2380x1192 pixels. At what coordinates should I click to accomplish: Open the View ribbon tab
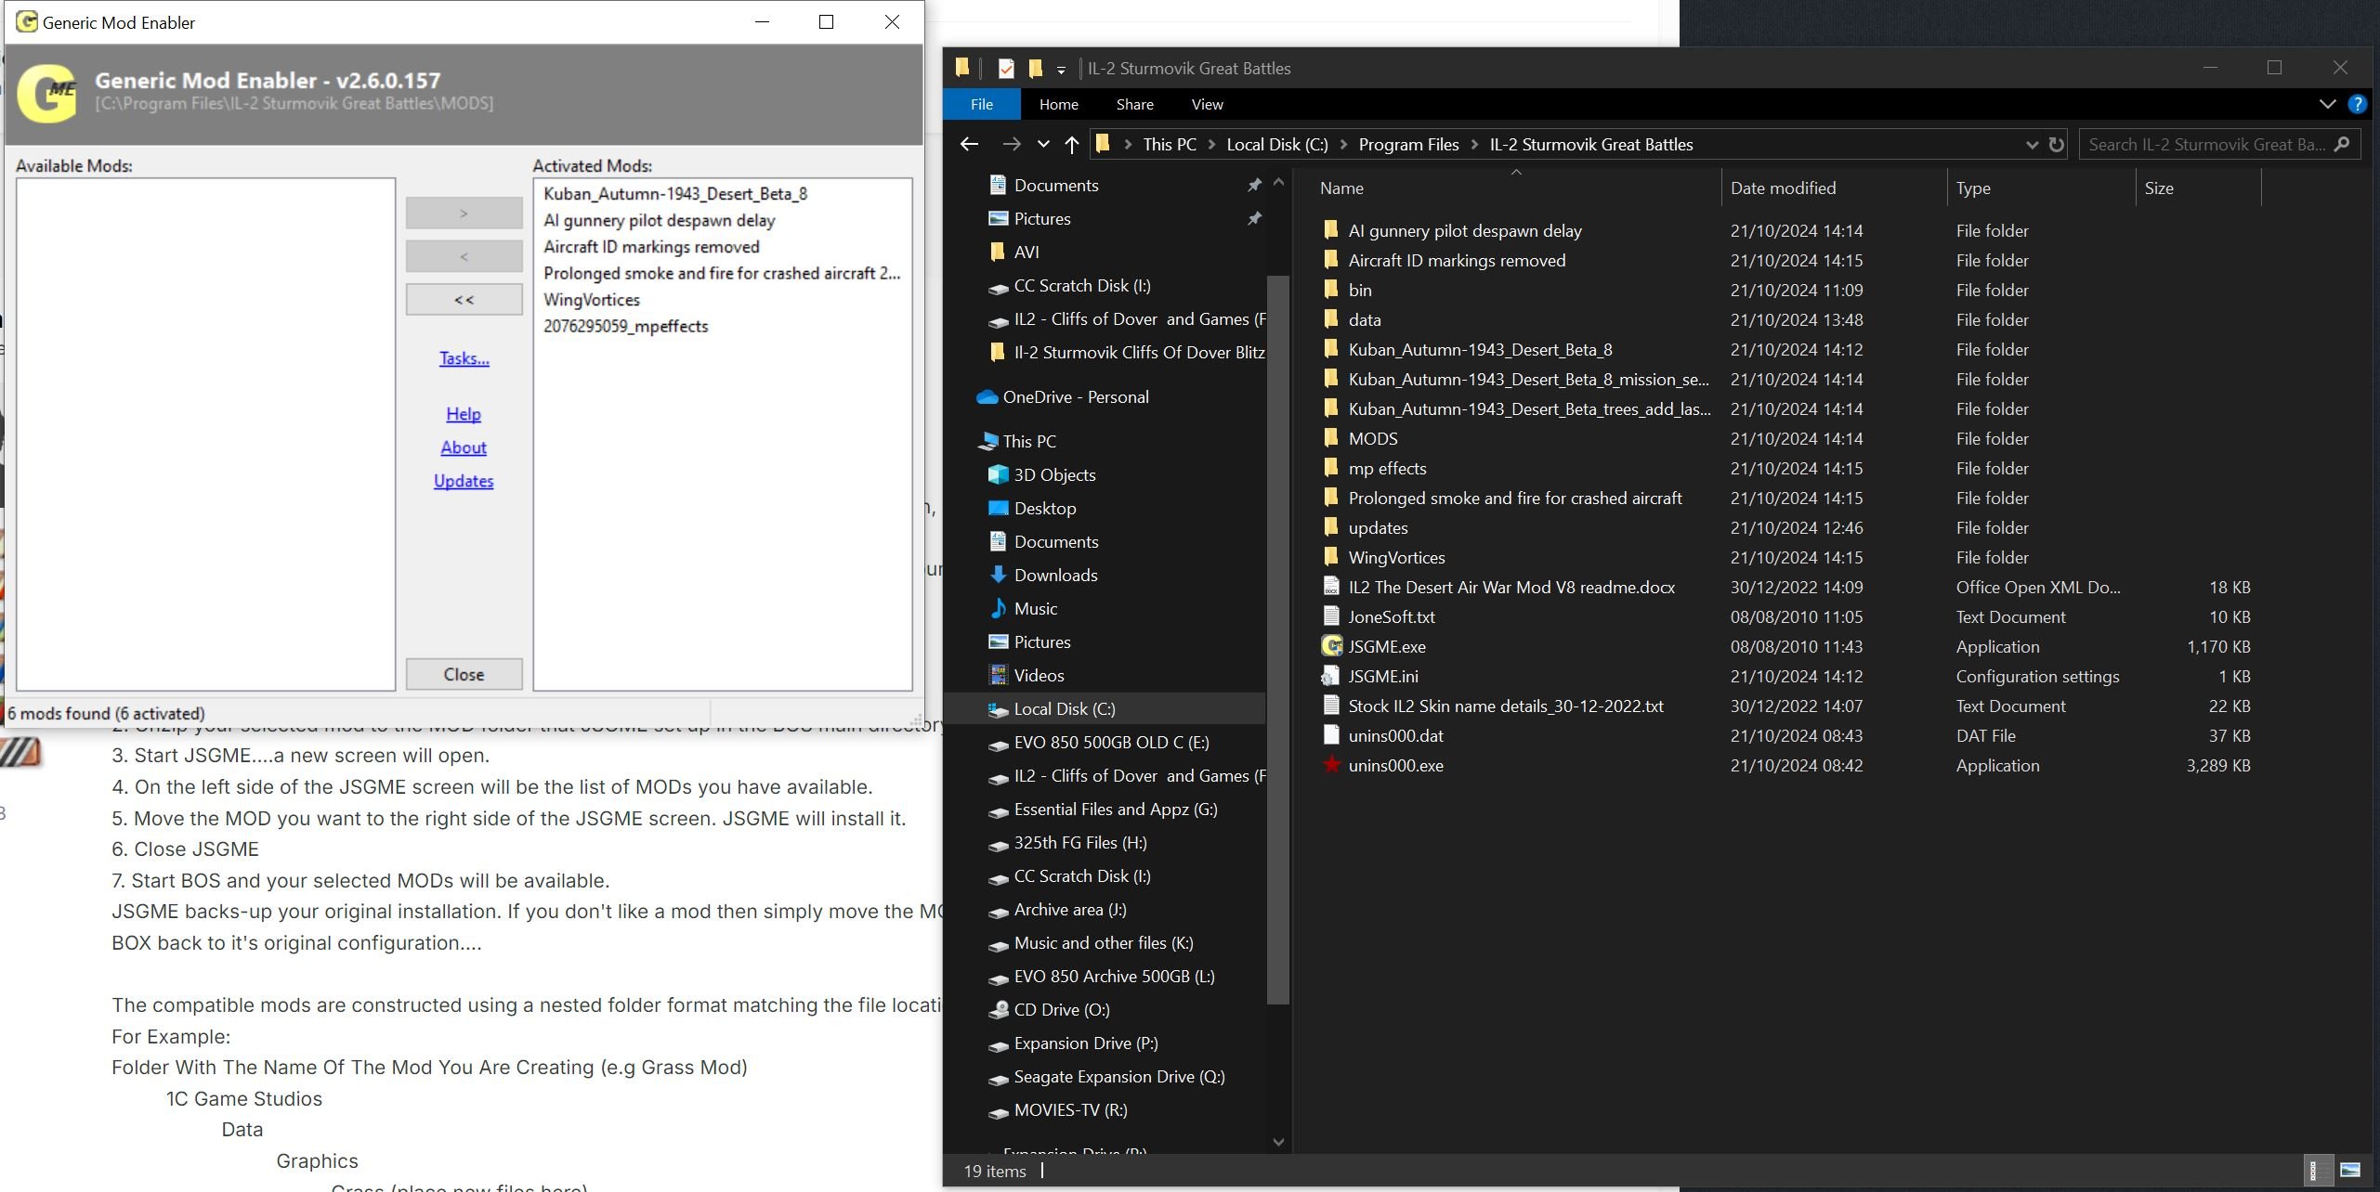point(1207,104)
